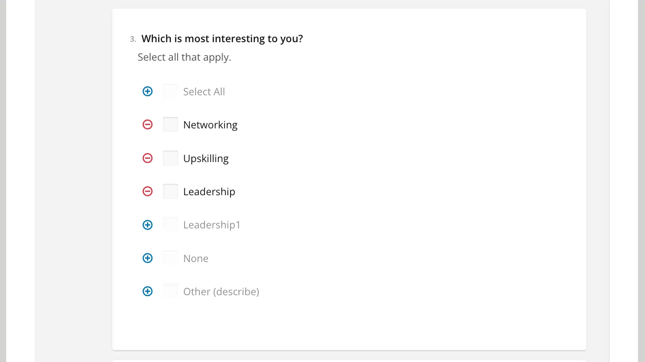Enable the Upskilling checkbox
This screenshot has height=362, width=645.
point(170,158)
